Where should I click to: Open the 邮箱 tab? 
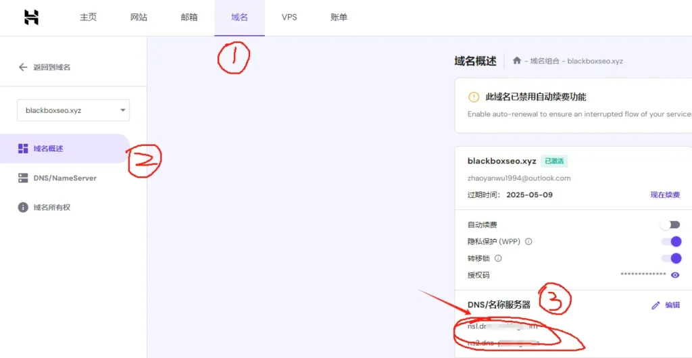189,18
